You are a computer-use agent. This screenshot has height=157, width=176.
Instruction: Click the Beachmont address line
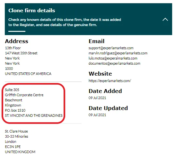coord(13,100)
